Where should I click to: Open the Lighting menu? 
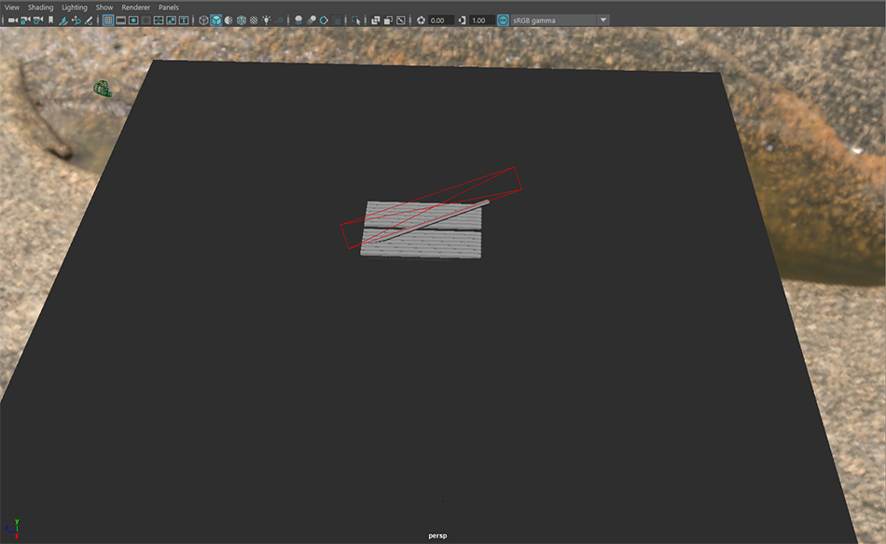click(75, 7)
